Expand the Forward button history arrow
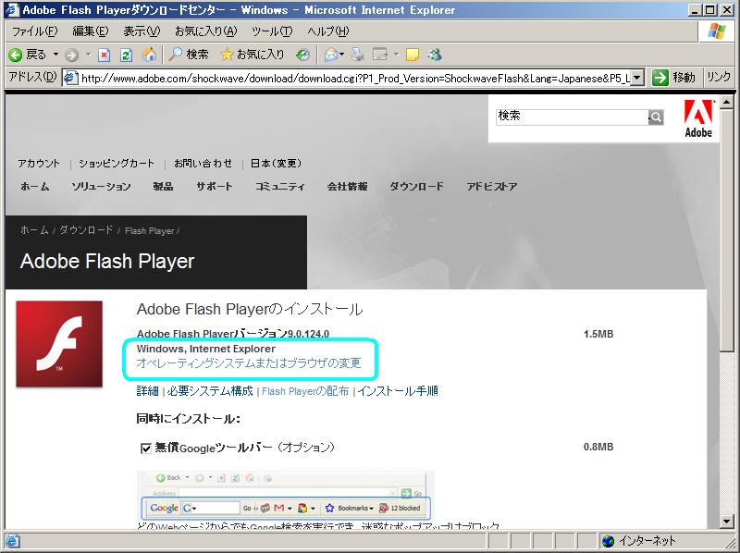The image size is (740, 553). click(88, 55)
